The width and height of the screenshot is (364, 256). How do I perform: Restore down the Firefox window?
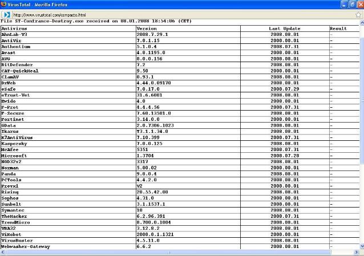pos(353,5)
